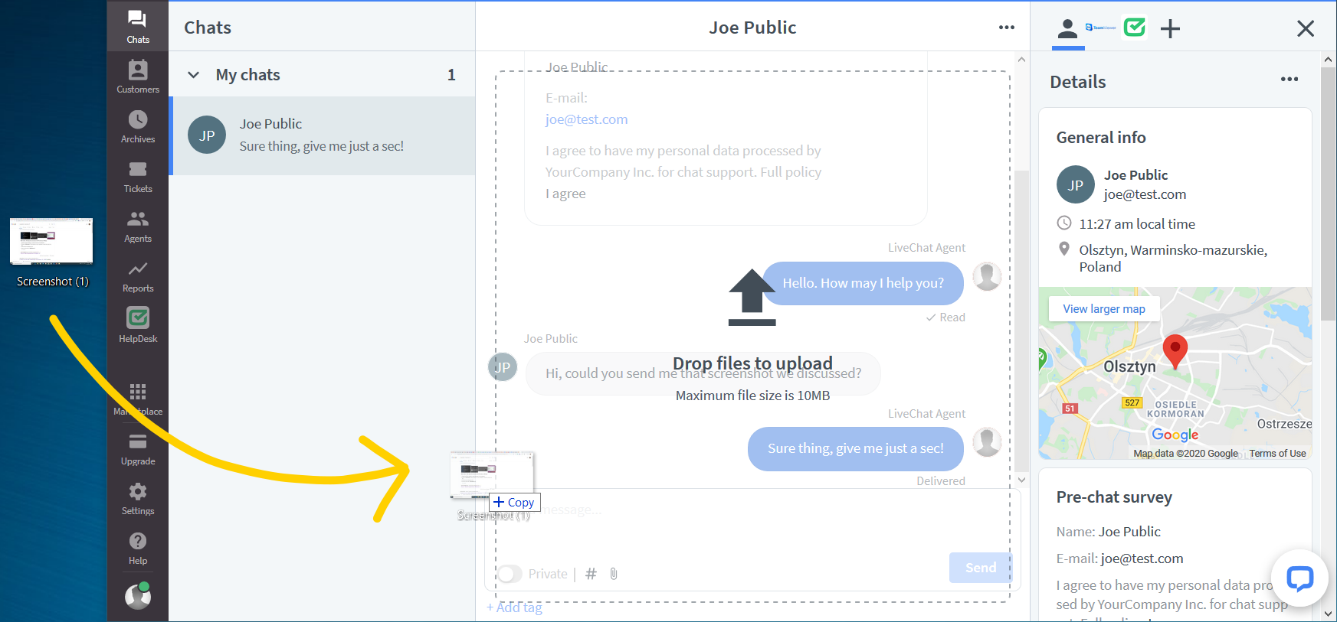Go to Tickets in the sidebar

point(138,176)
